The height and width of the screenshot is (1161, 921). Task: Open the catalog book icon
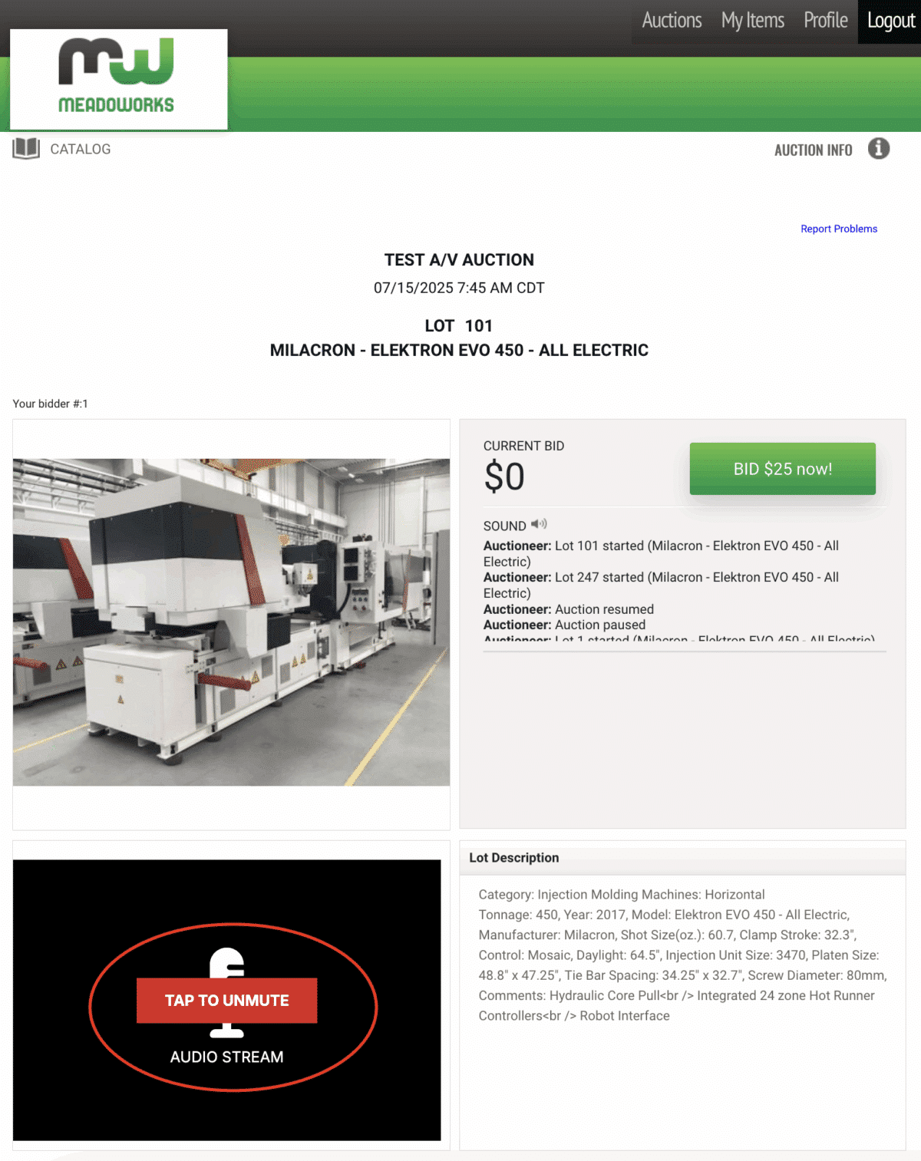click(26, 149)
